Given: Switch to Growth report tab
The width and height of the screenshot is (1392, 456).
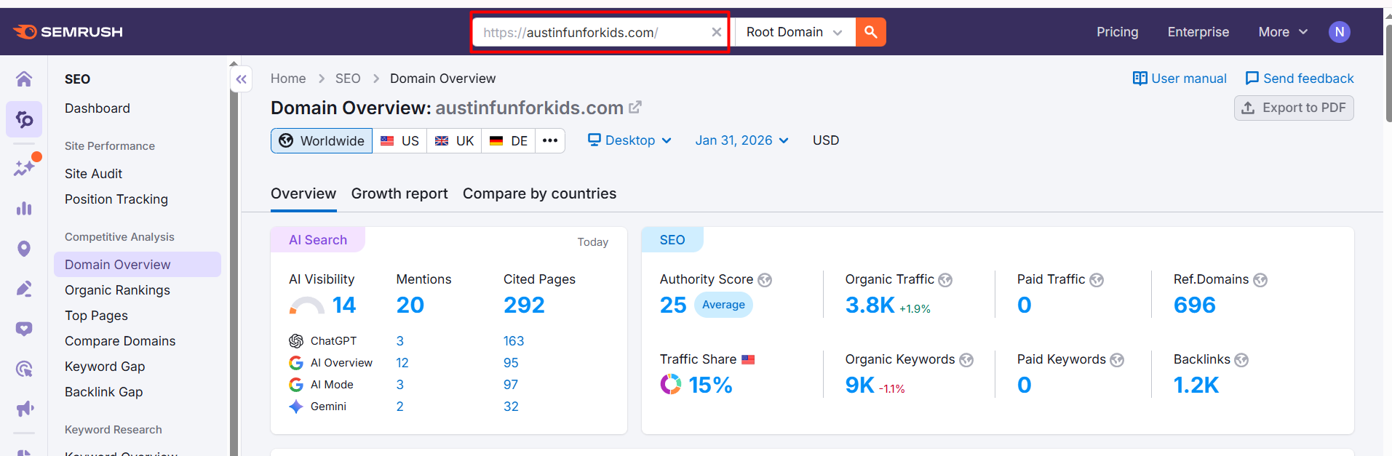Looking at the screenshot, I should [x=399, y=193].
